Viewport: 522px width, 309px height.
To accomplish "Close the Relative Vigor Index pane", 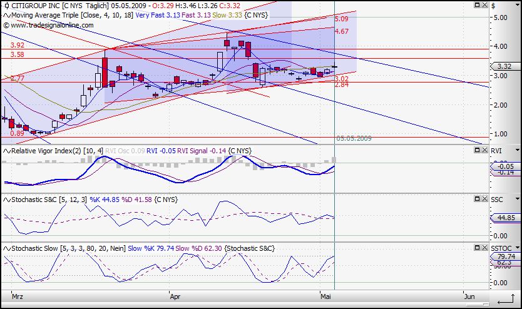I will coord(484,150).
